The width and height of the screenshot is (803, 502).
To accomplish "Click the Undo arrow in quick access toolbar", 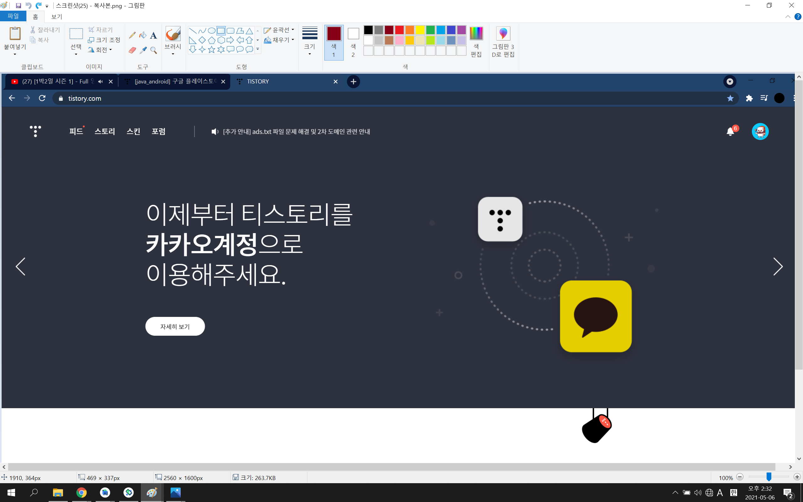I will tap(29, 6).
